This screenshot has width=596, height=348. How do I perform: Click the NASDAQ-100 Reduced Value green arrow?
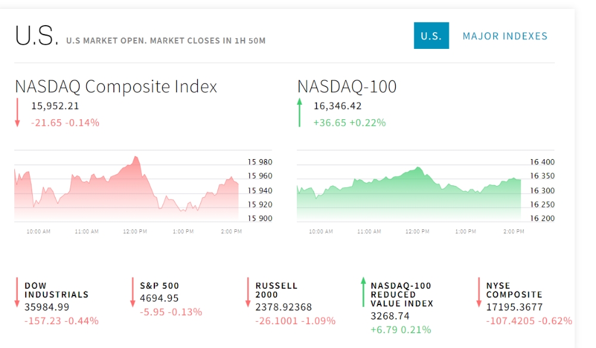(364, 292)
